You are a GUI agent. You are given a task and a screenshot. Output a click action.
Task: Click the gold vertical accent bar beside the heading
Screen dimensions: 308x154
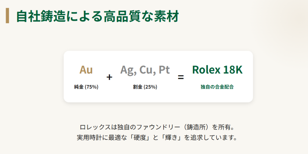pos(8,16)
